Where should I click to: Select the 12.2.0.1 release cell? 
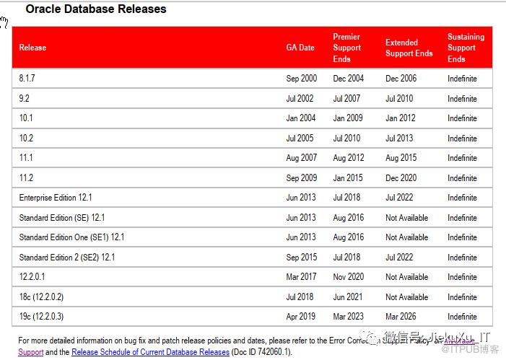click(x=35, y=277)
